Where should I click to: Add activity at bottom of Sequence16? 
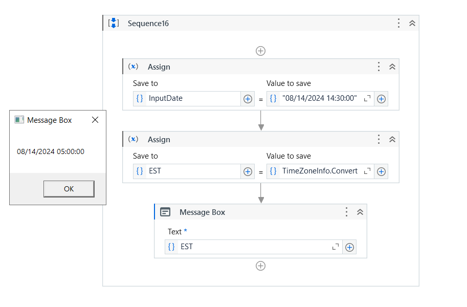(x=260, y=266)
